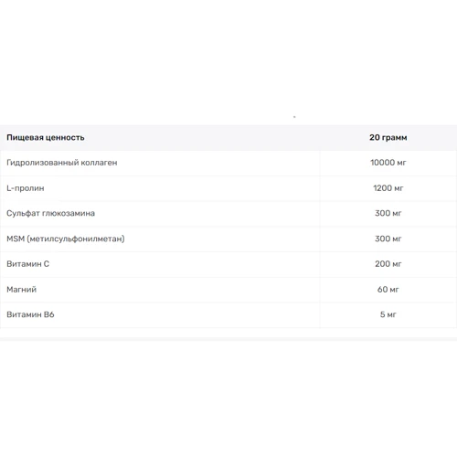This screenshot has width=457, height=457.
Task: Select the 'Гидролизованный коллаген' row label
Action: click(x=62, y=163)
